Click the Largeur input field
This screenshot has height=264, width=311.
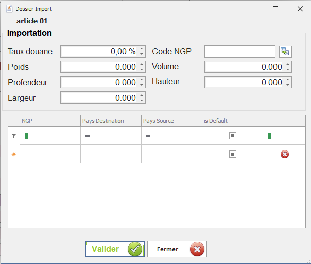[99, 98]
